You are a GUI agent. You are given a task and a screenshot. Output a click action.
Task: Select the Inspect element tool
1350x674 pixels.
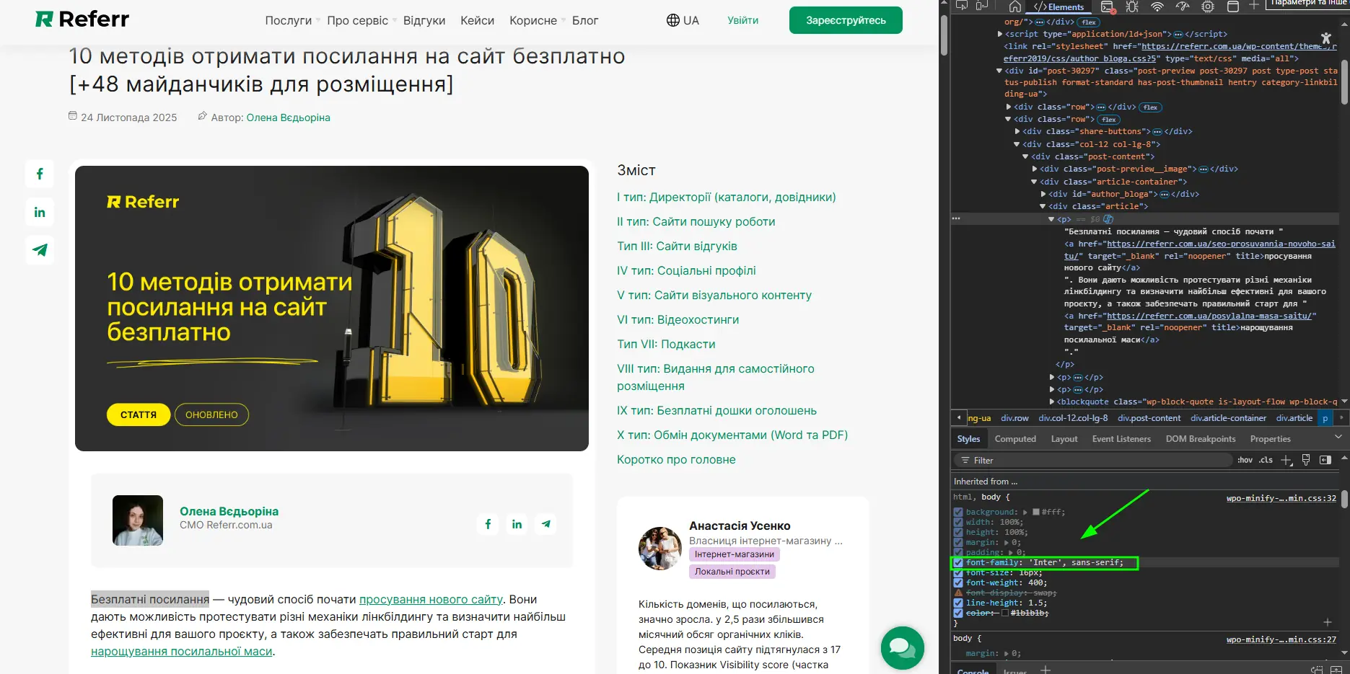pos(962,6)
